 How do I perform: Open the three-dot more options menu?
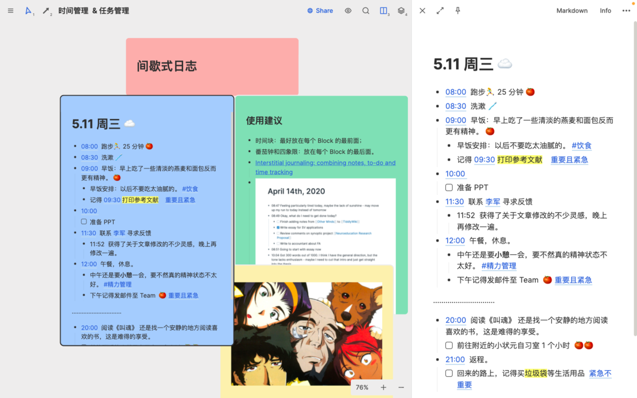tap(626, 10)
